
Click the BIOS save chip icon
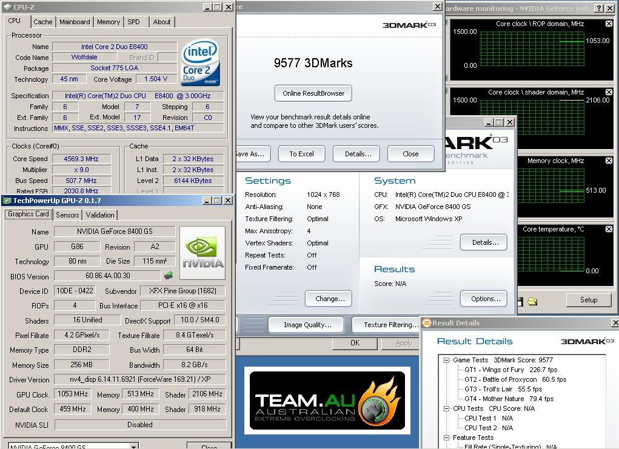coord(169,274)
